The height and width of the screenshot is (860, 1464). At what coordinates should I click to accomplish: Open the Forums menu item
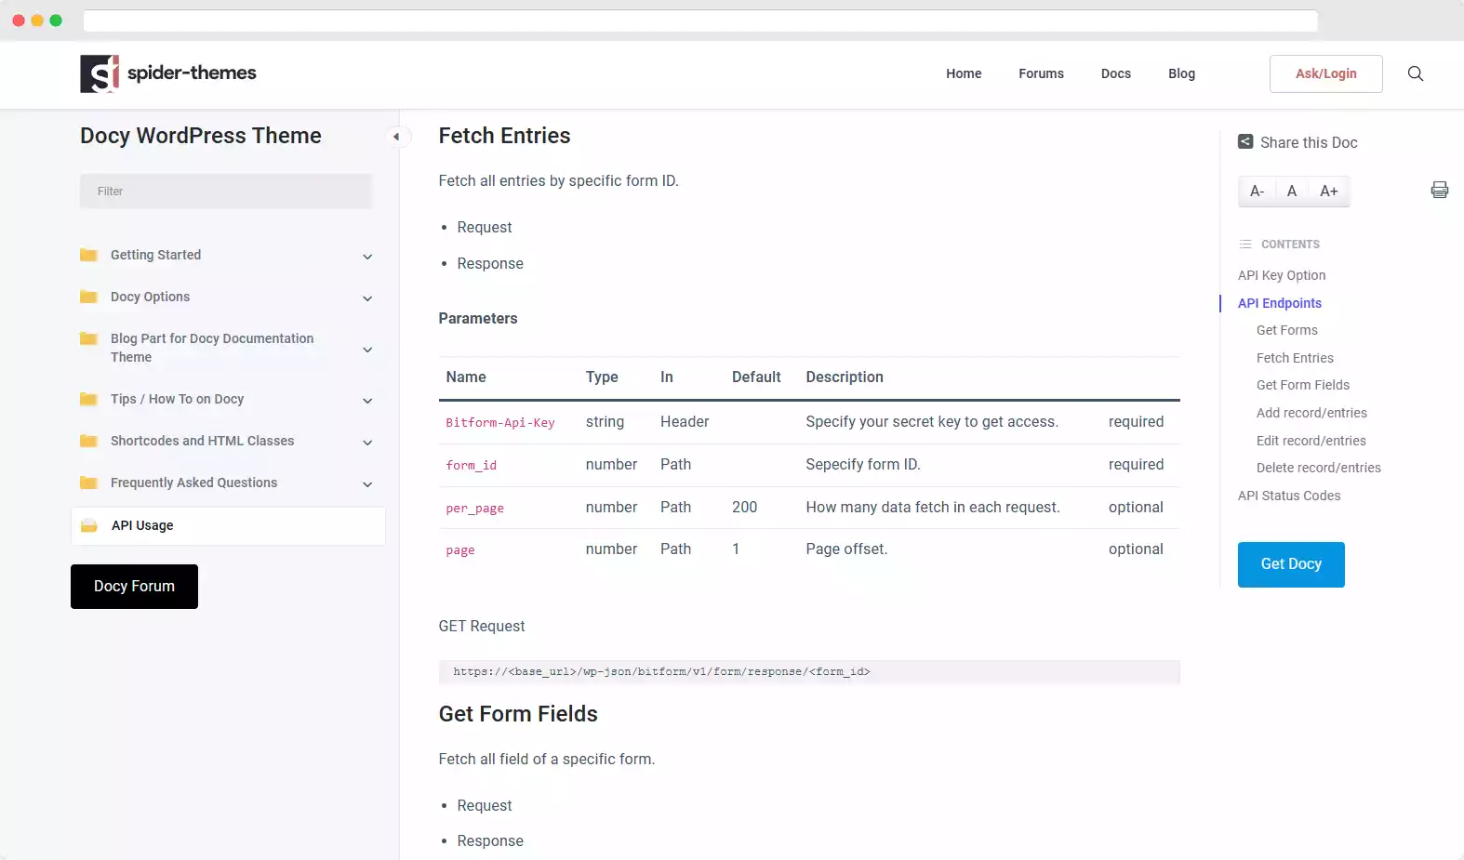[1041, 73]
